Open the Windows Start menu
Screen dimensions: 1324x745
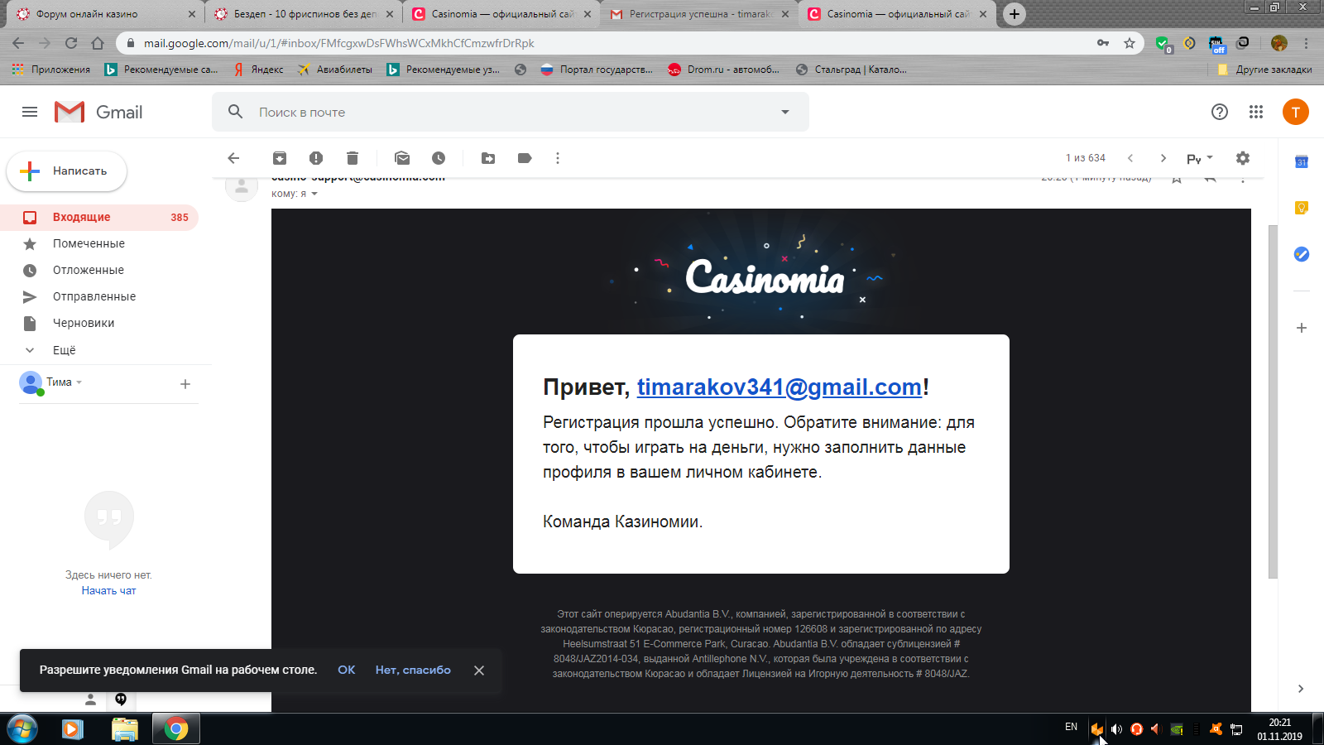pos(22,729)
